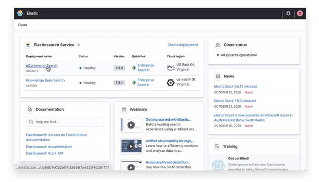This screenshot has width=319, height=182.
Task: Click Healthy status for Knowledge Base Search
Action: [x=87, y=83]
